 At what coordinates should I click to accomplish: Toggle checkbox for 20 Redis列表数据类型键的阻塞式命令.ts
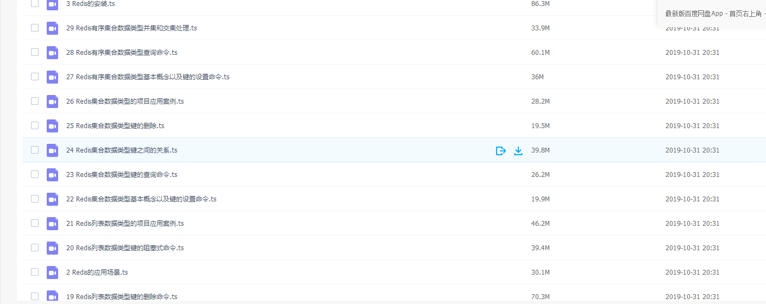[35, 248]
